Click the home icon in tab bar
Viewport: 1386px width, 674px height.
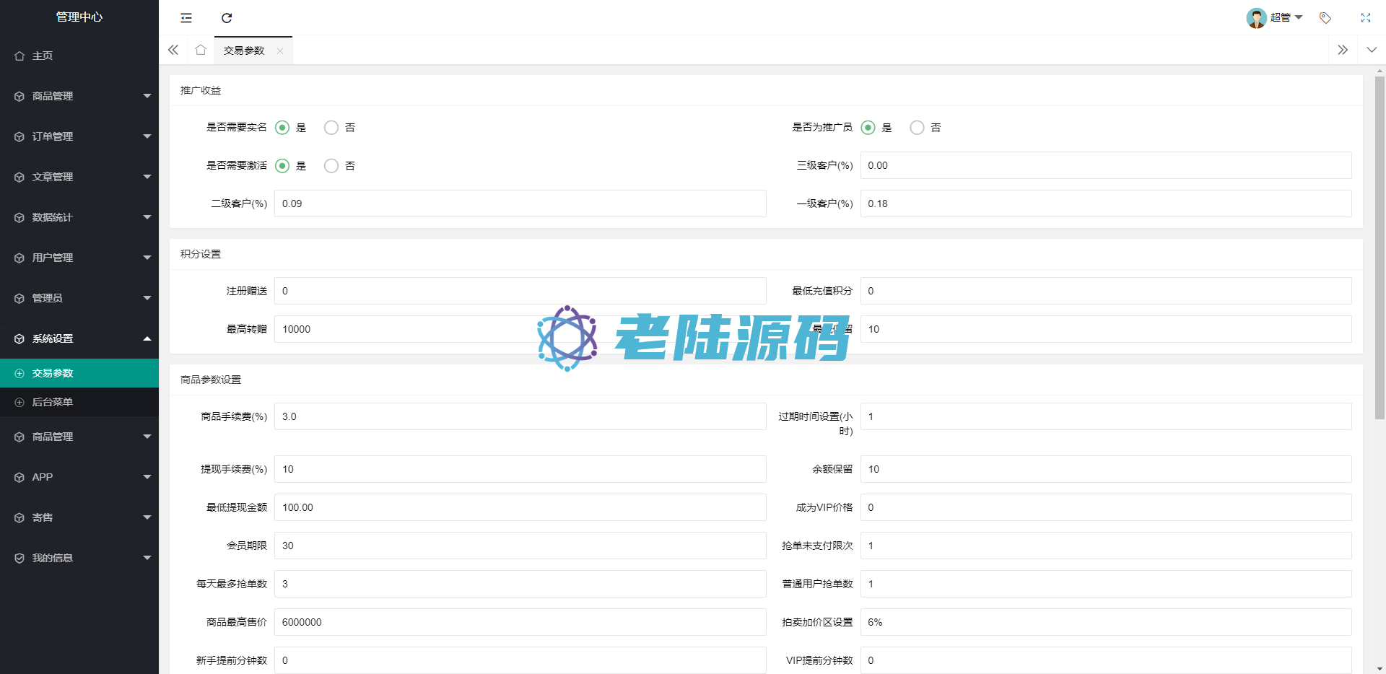pos(201,50)
